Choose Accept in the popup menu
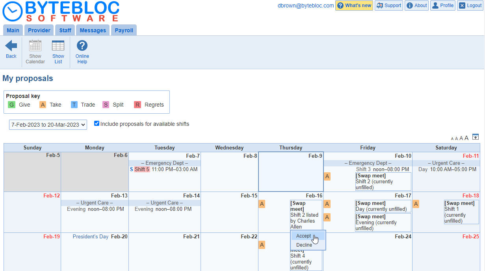This screenshot has width=485, height=271. pyautogui.click(x=308, y=236)
